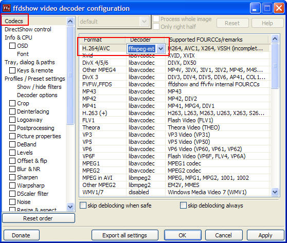Select the MP43 format row
Image resolution: width=287 pixels, height=243 pixels.
coord(175,91)
